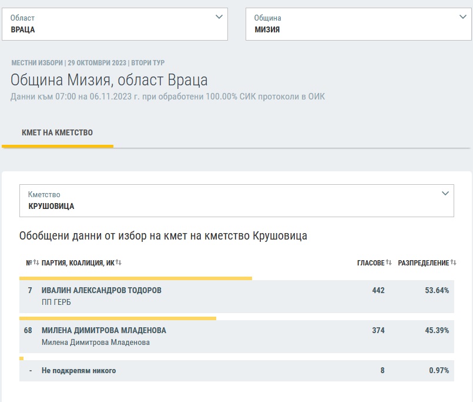The width and height of the screenshot is (473, 402).
Task: Click the sort icon next to № column
Action: (36, 263)
